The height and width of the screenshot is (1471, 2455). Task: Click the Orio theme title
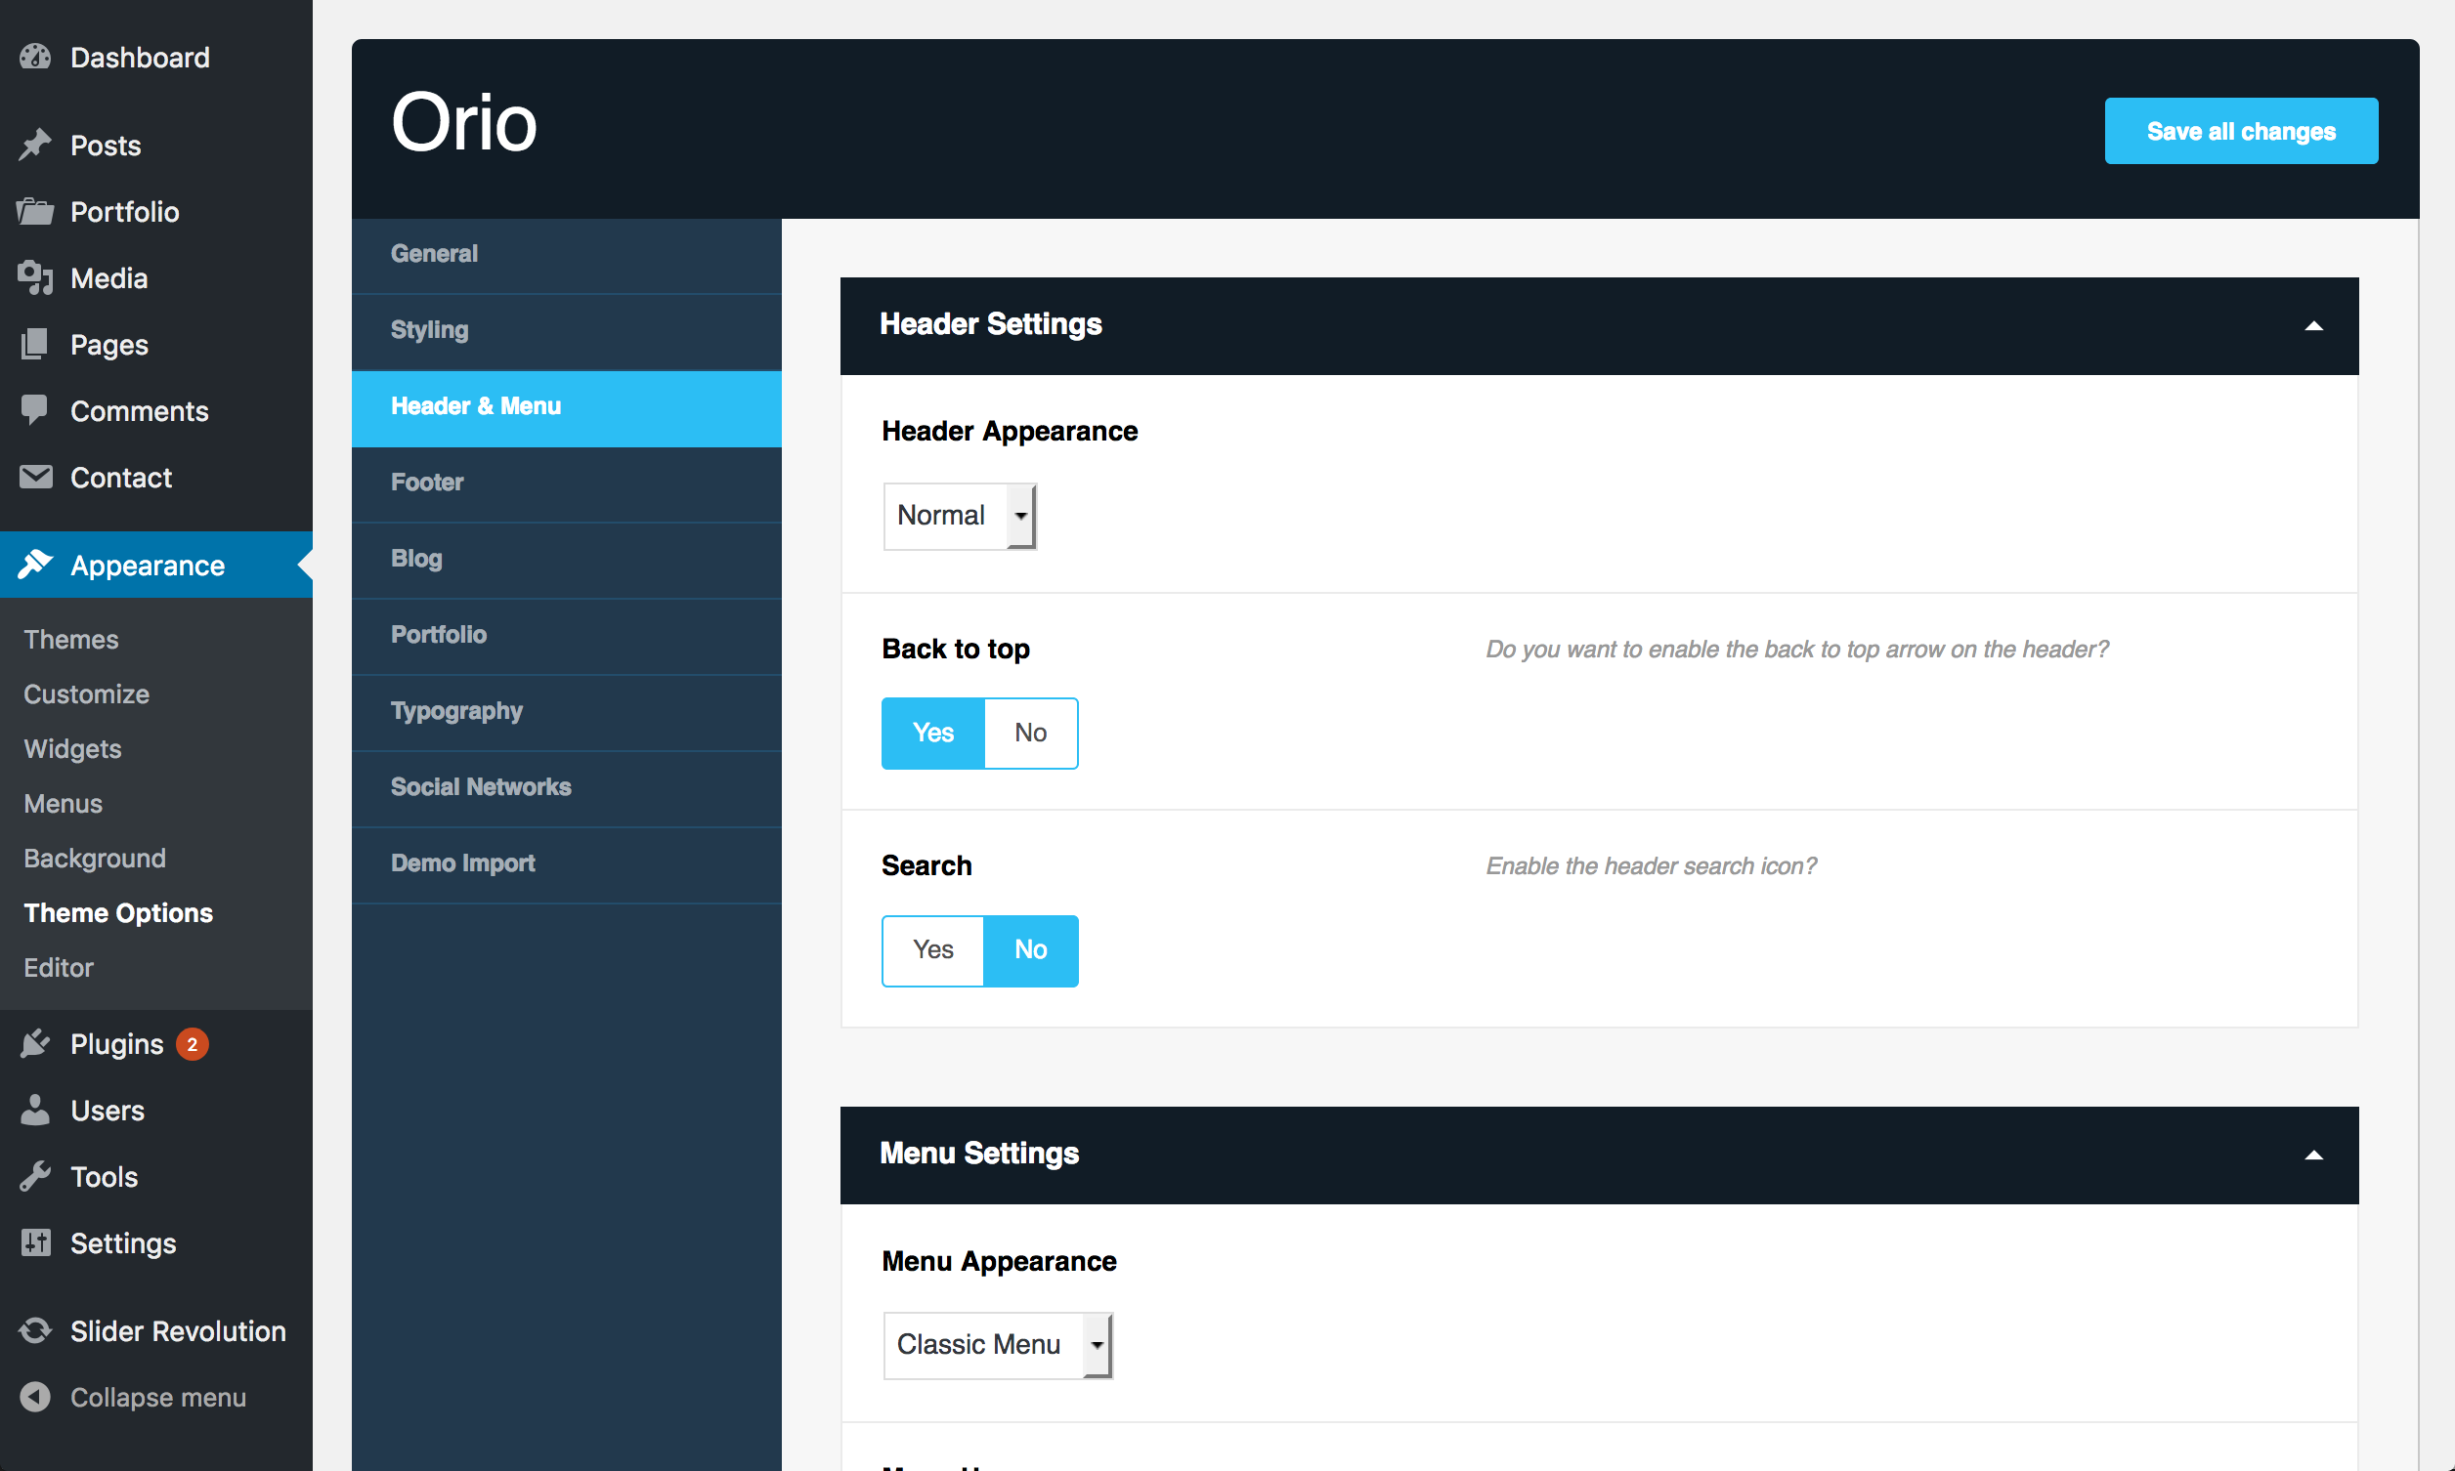[464, 123]
